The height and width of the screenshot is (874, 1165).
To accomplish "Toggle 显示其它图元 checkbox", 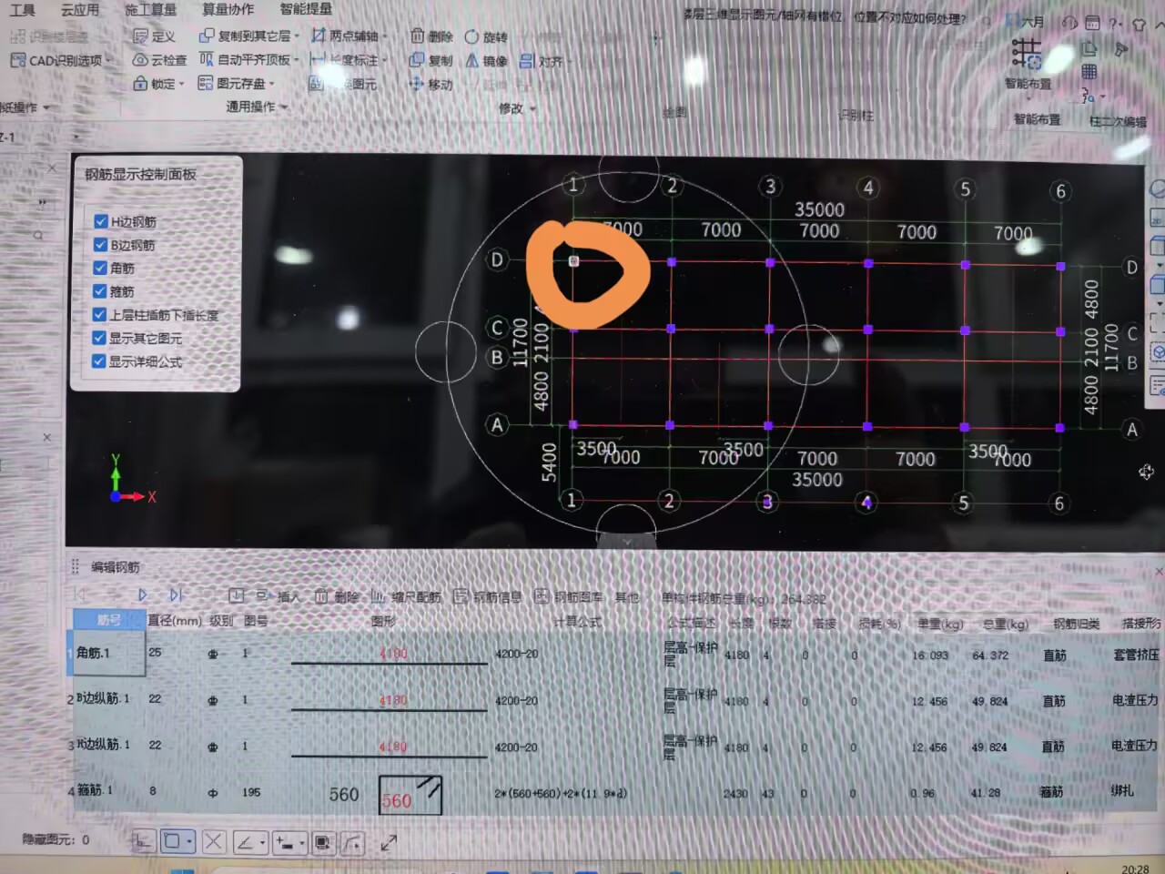I will tap(98, 338).
